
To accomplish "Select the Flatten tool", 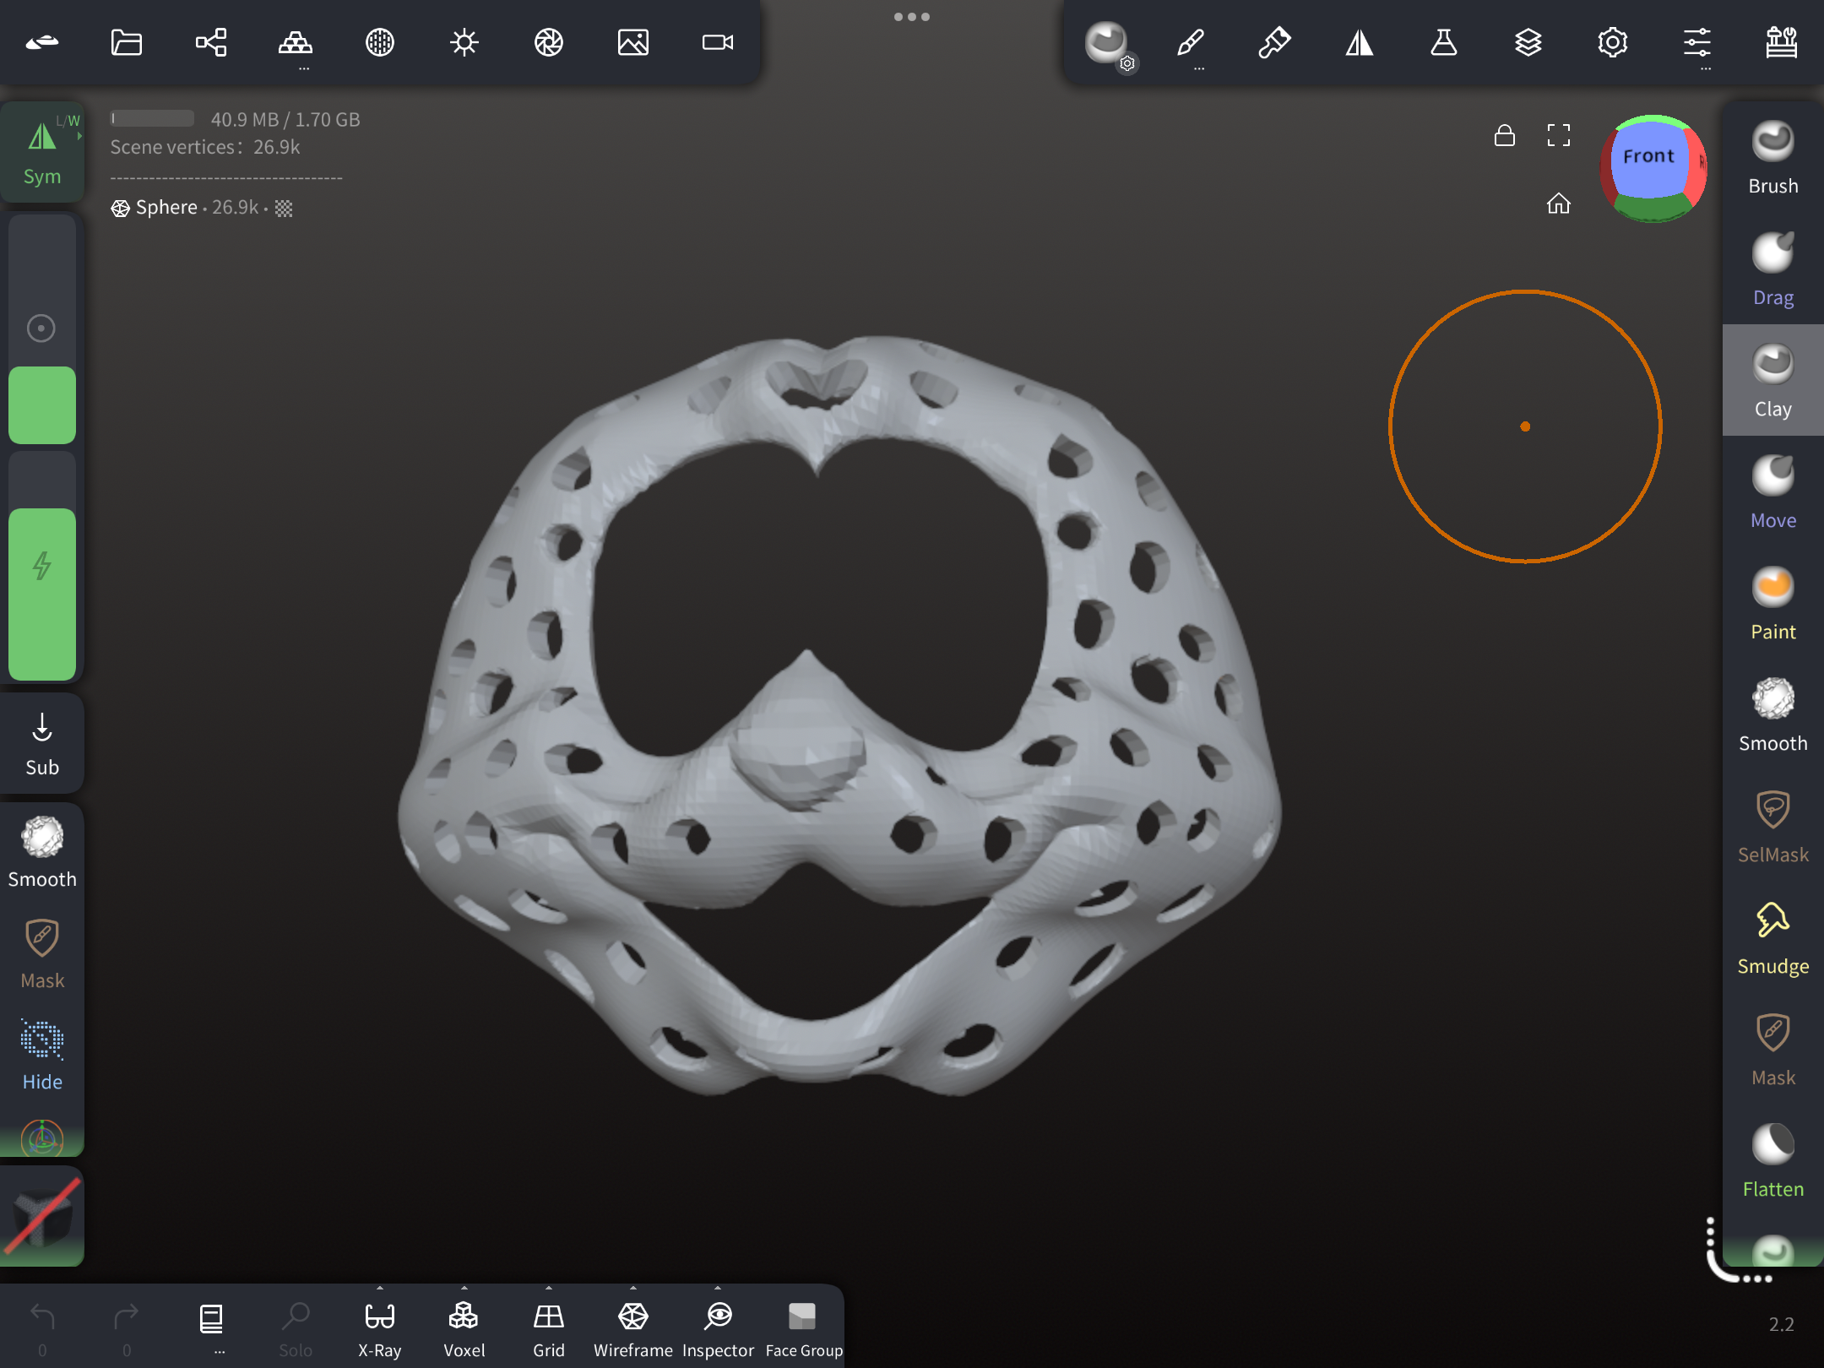I will coord(1772,1160).
